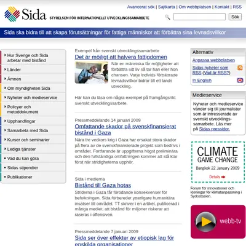Open Upphandlingar menu item
Screen dimensions: 246x246
33,121
